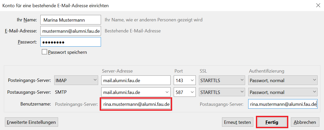Close the account setup dialog window
Screen dimensions: 324x130
318,5
